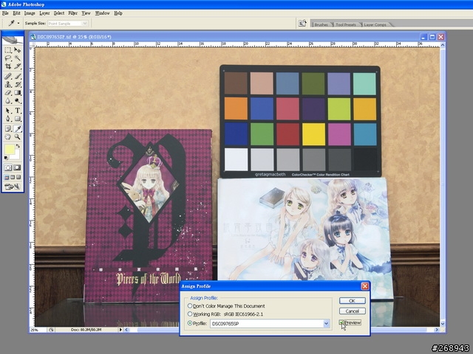Select the Dodge tool
Viewport: 473px width, 354px height.
pyautogui.click(x=17, y=101)
